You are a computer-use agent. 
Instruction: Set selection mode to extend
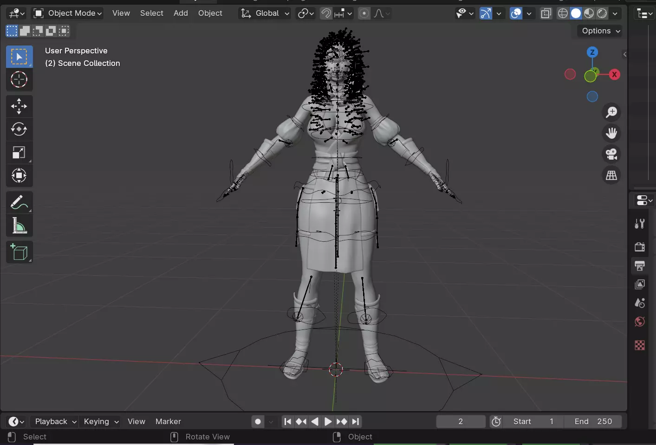coord(25,31)
